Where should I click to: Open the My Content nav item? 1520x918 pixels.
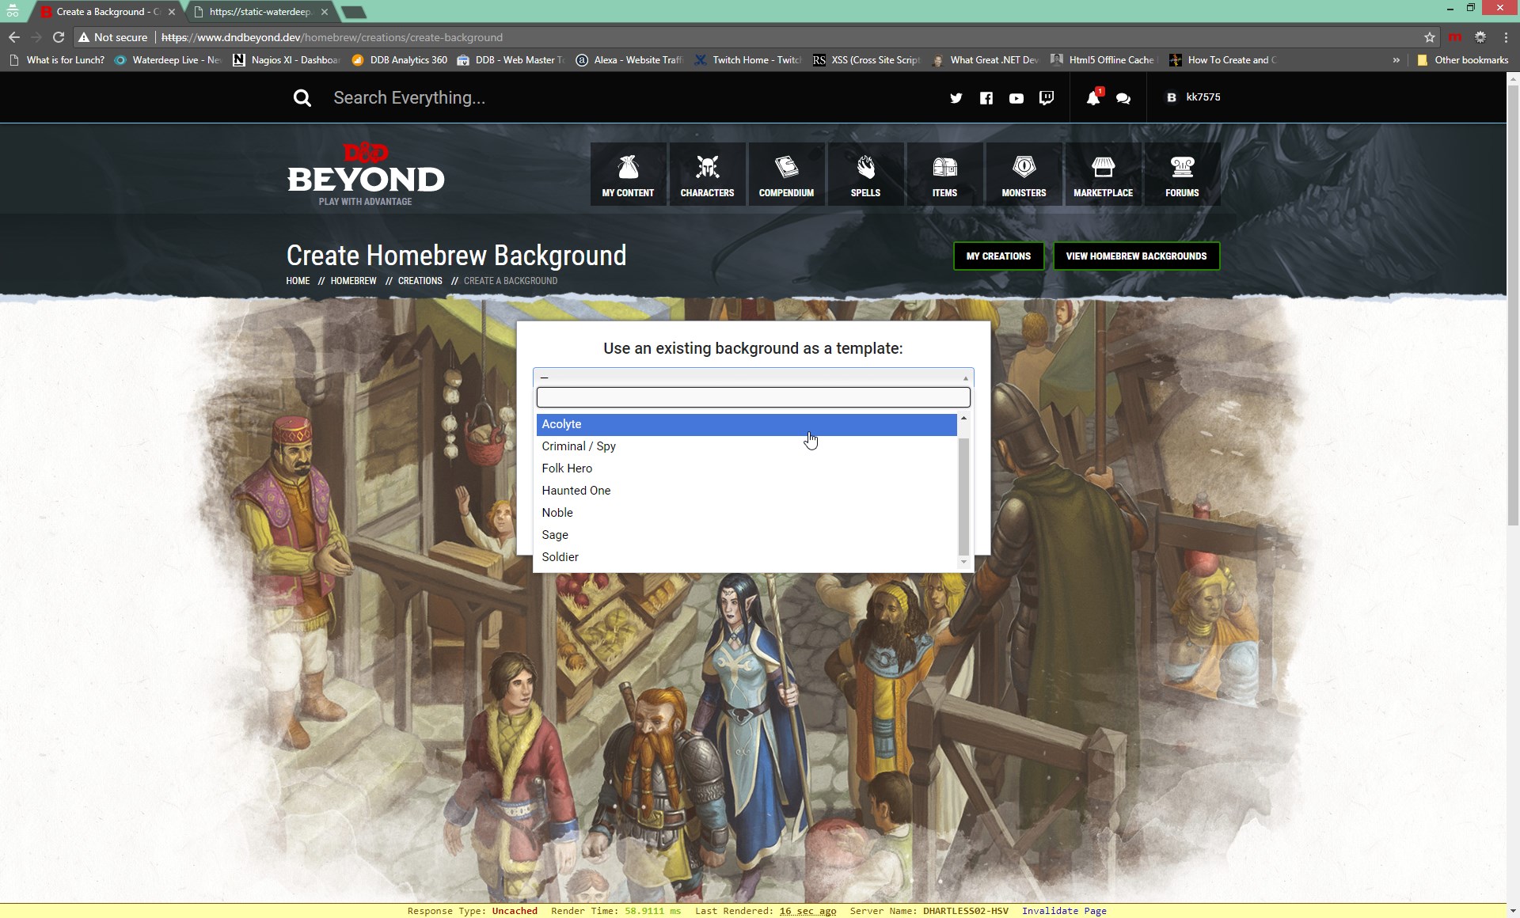(628, 174)
